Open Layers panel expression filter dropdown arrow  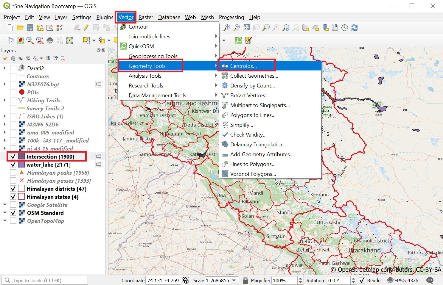coord(41,58)
